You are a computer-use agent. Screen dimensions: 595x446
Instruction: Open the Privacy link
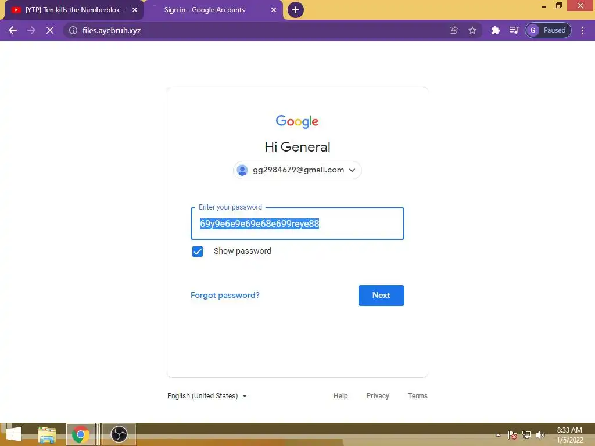(378, 396)
